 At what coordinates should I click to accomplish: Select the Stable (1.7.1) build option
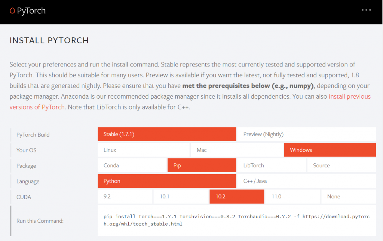[166, 134]
